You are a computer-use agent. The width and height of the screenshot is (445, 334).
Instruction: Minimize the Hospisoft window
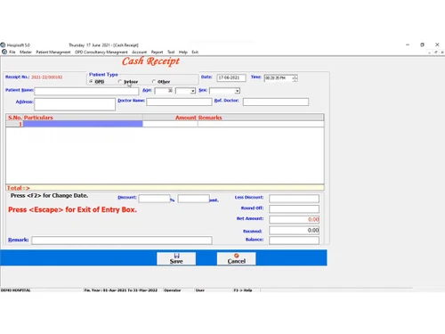coord(408,45)
